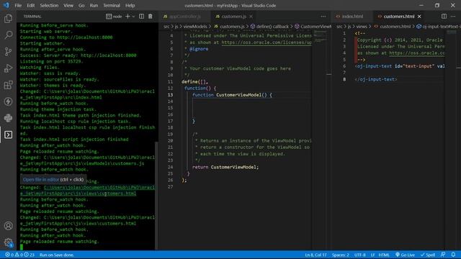Click the Run on Save done status
This screenshot has width=461, height=259.
pyautogui.click(x=57, y=255)
